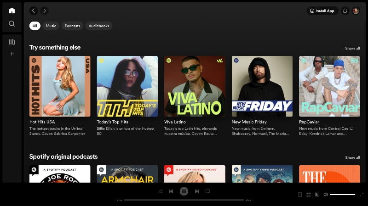This screenshot has width=368, height=206.
Task: Open Your Library sidebar icon
Action: pyautogui.click(x=12, y=42)
